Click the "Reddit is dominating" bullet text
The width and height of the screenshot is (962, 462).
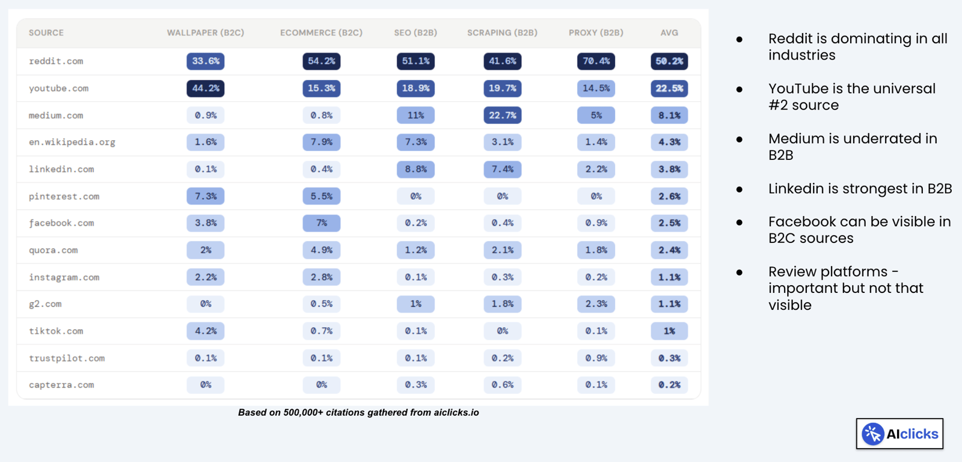click(x=857, y=47)
